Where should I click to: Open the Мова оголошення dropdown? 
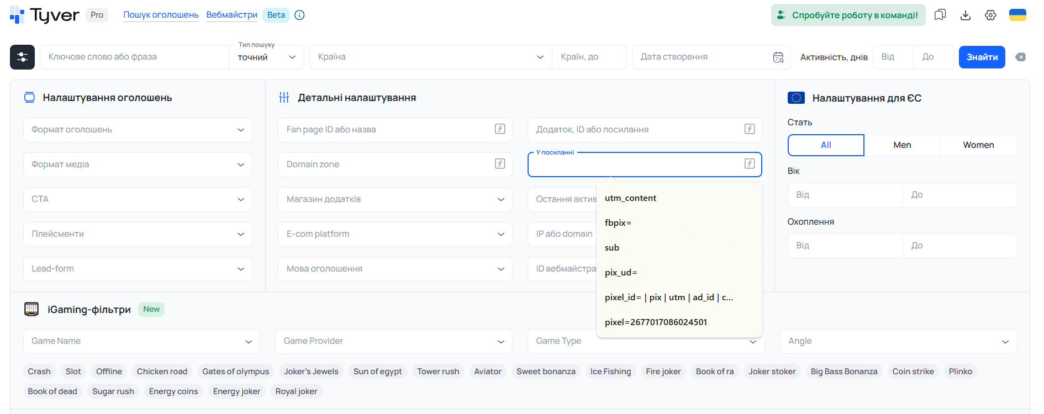(x=395, y=269)
